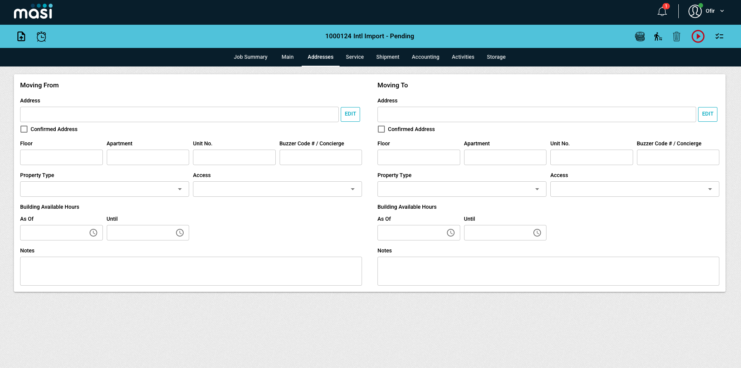Screen dimensions: 741x368
Task: Switch to the Job Summary tab
Action: point(250,57)
